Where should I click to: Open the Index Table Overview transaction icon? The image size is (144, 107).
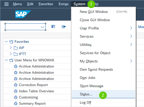[x=16, y=91]
